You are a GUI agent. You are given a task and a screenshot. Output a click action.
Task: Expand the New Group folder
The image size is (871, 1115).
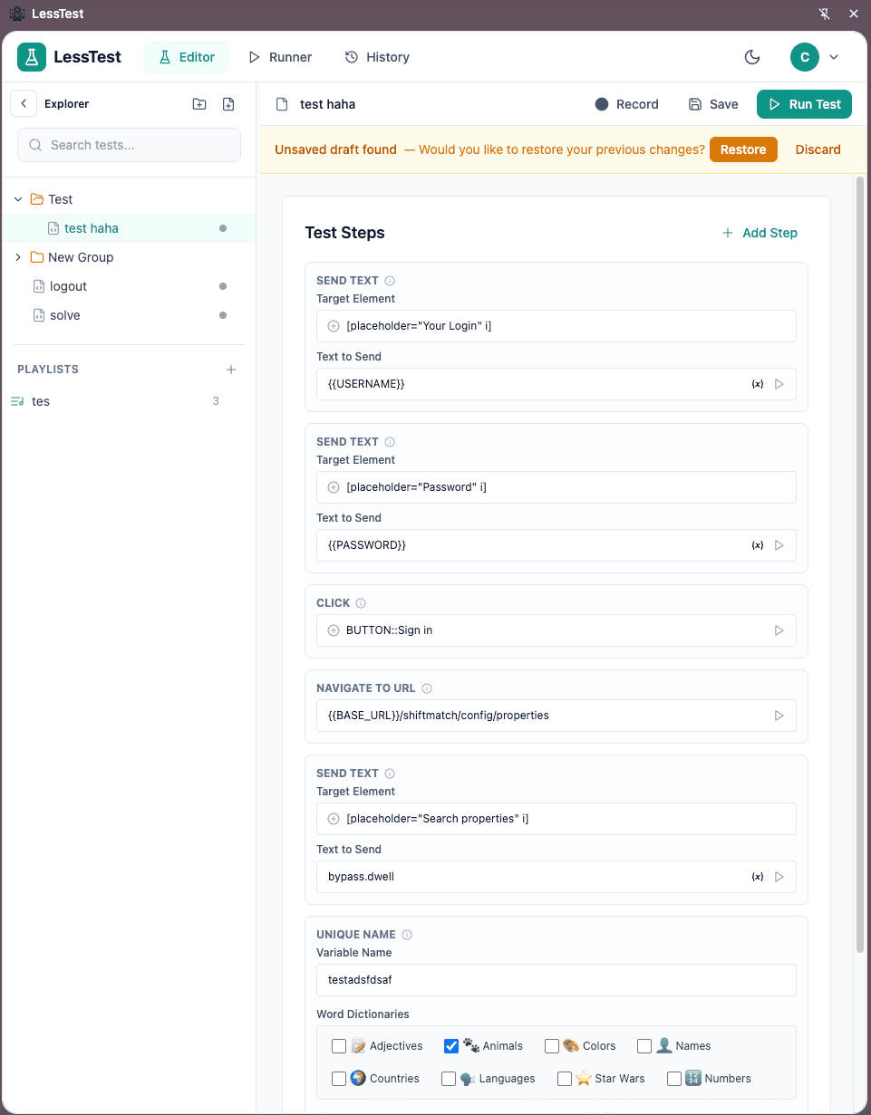(x=18, y=257)
